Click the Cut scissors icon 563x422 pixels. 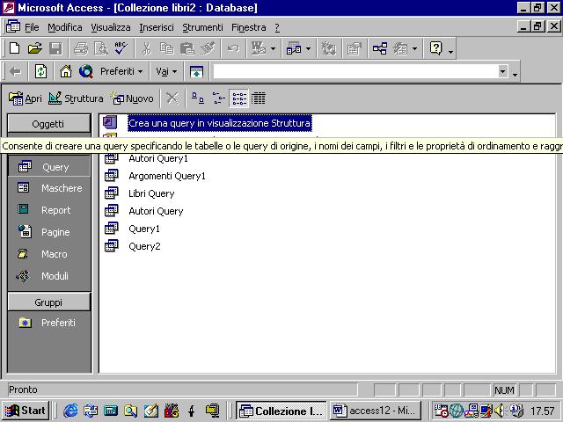146,48
